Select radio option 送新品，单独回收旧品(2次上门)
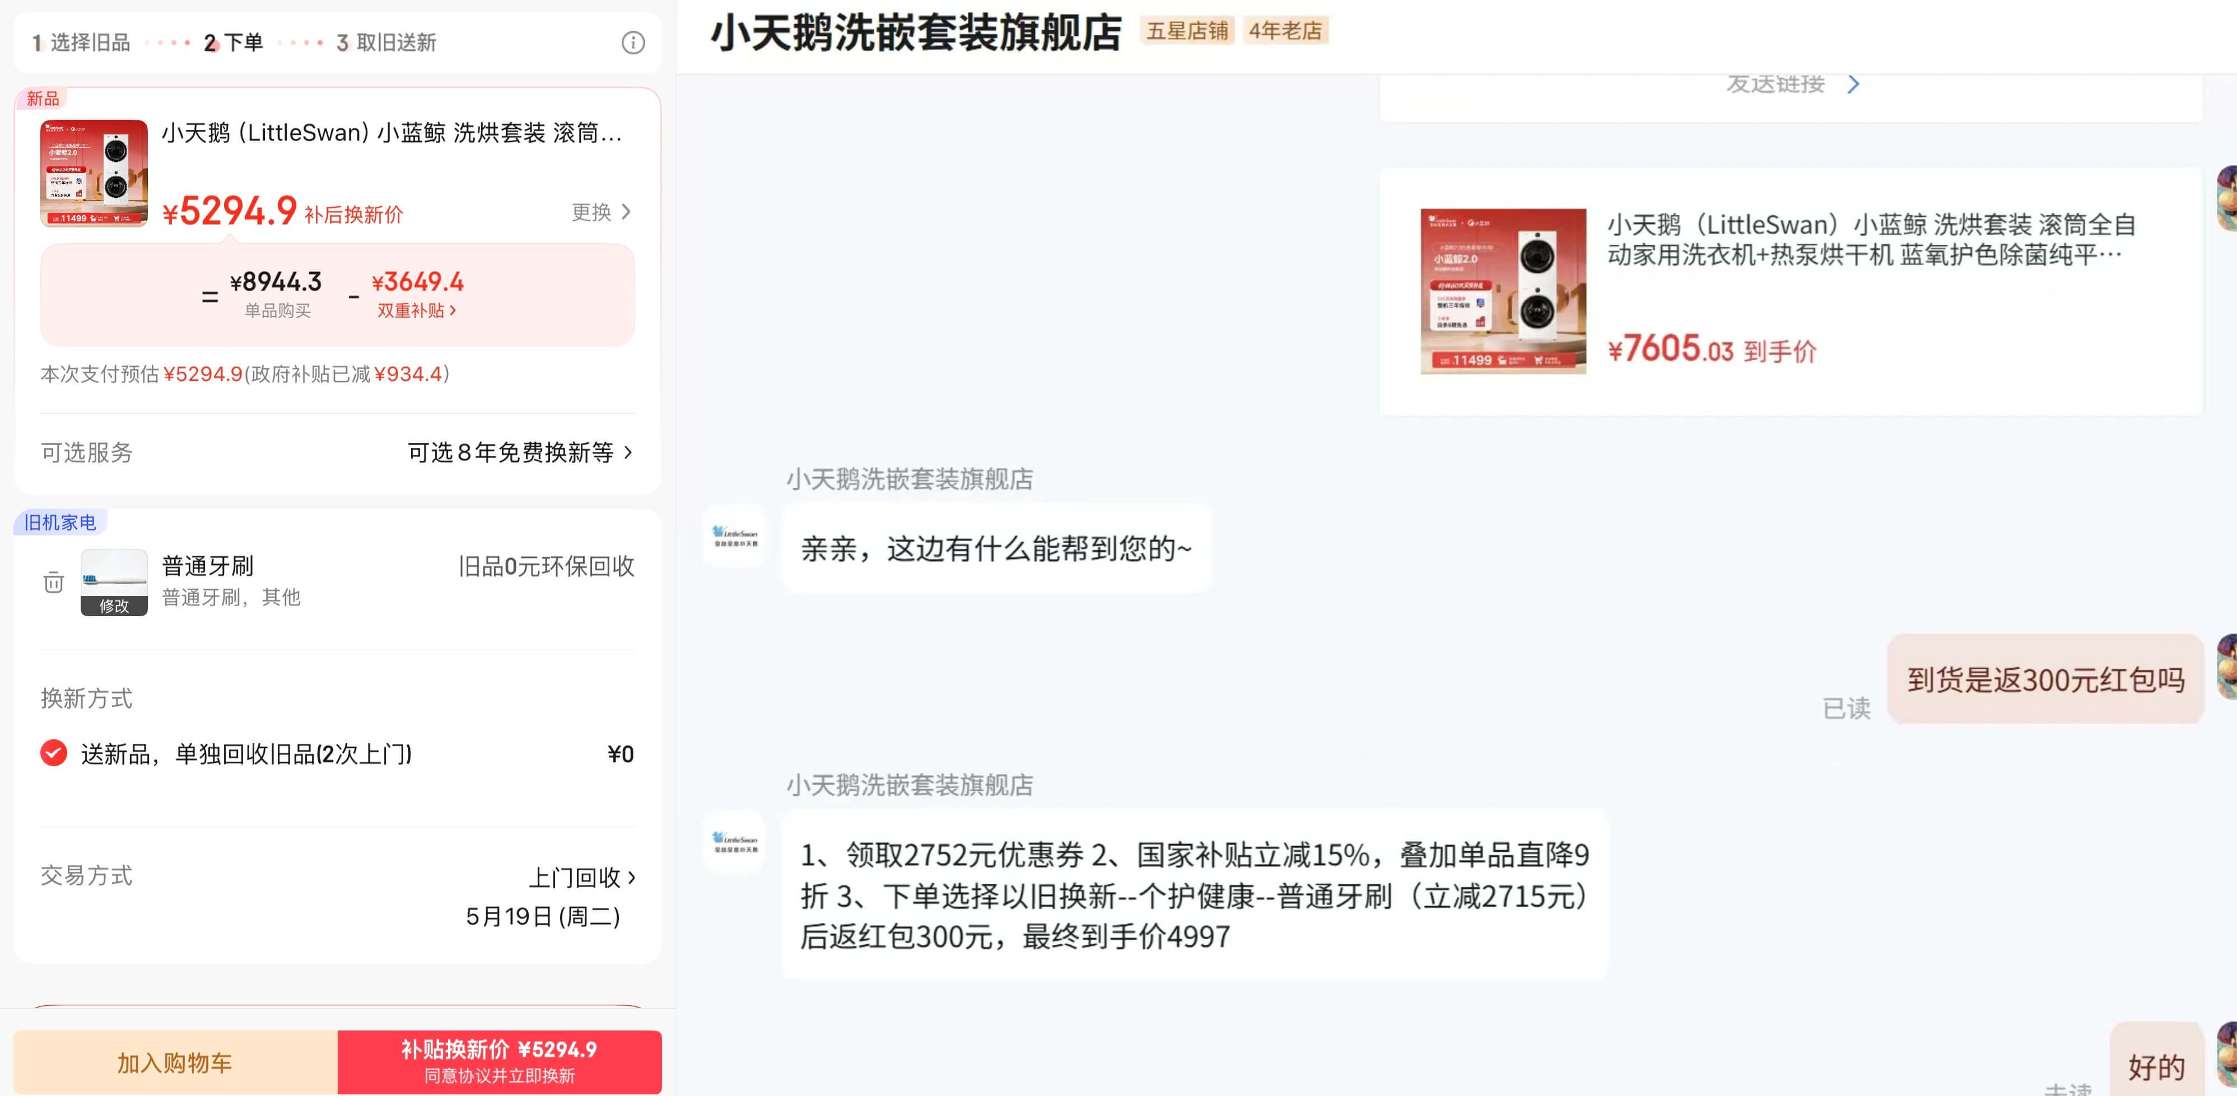The width and height of the screenshot is (2237, 1096). click(x=54, y=753)
